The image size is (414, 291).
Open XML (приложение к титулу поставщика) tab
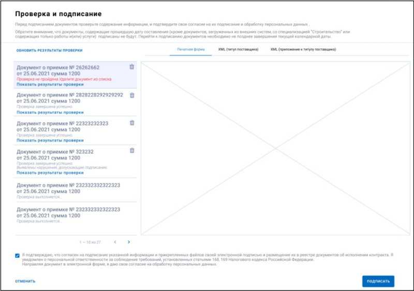pos(303,49)
